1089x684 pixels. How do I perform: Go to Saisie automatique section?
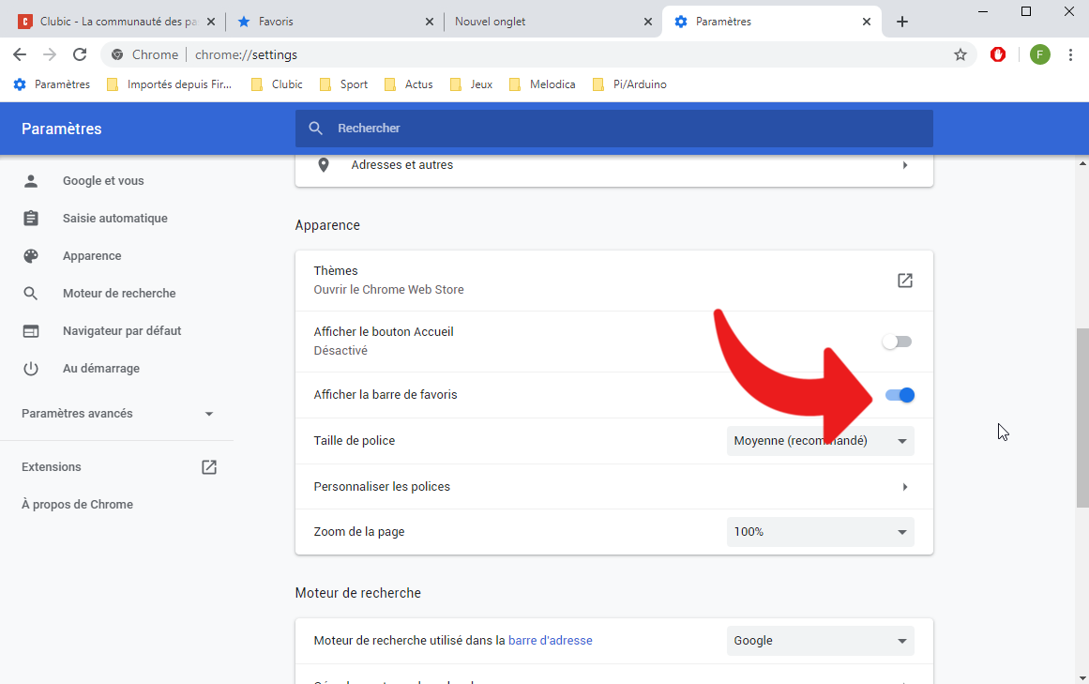[x=115, y=218]
